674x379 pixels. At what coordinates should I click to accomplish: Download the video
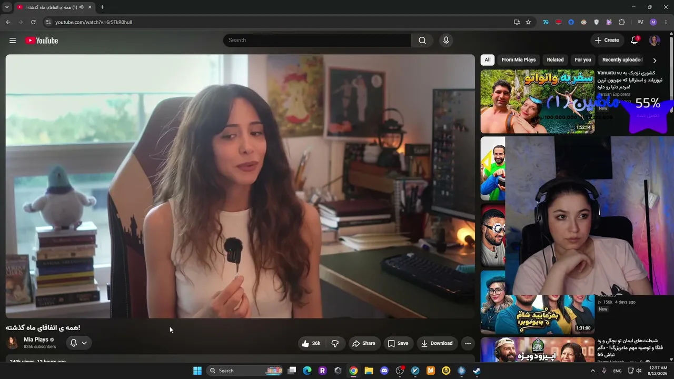pos(437,343)
